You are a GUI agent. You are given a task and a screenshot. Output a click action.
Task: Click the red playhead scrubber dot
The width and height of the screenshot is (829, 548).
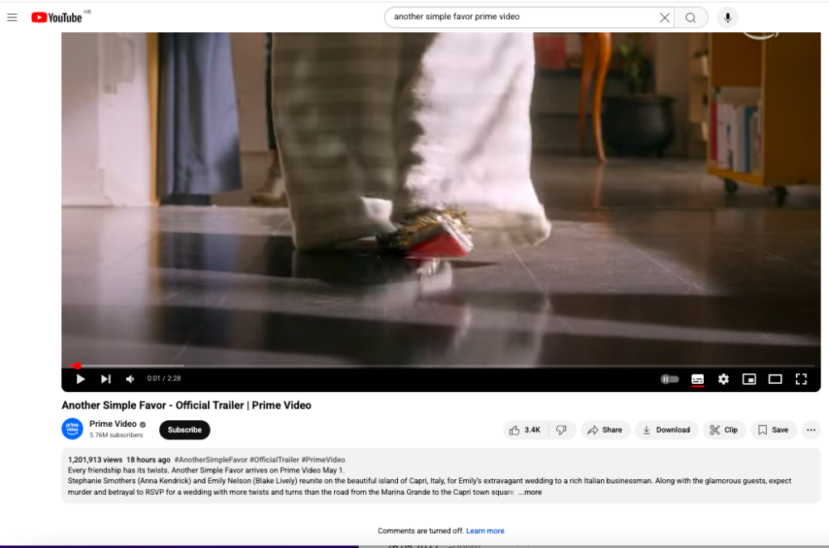tap(78, 366)
